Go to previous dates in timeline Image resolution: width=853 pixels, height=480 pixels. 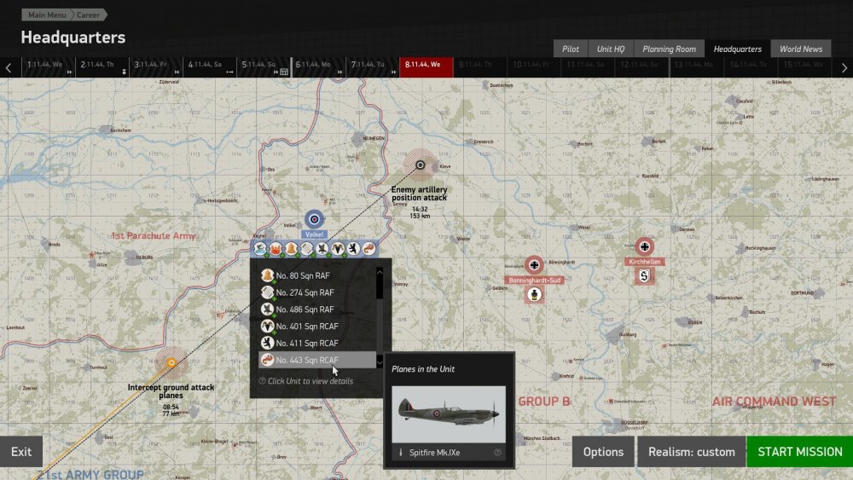tap(9, 67)
